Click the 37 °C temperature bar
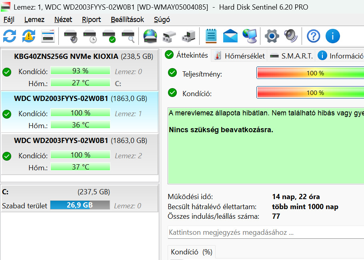The image size is (364, 260). [80, 167]
